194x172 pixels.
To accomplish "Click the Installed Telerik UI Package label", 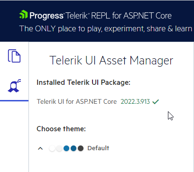I will pos(83,82).
